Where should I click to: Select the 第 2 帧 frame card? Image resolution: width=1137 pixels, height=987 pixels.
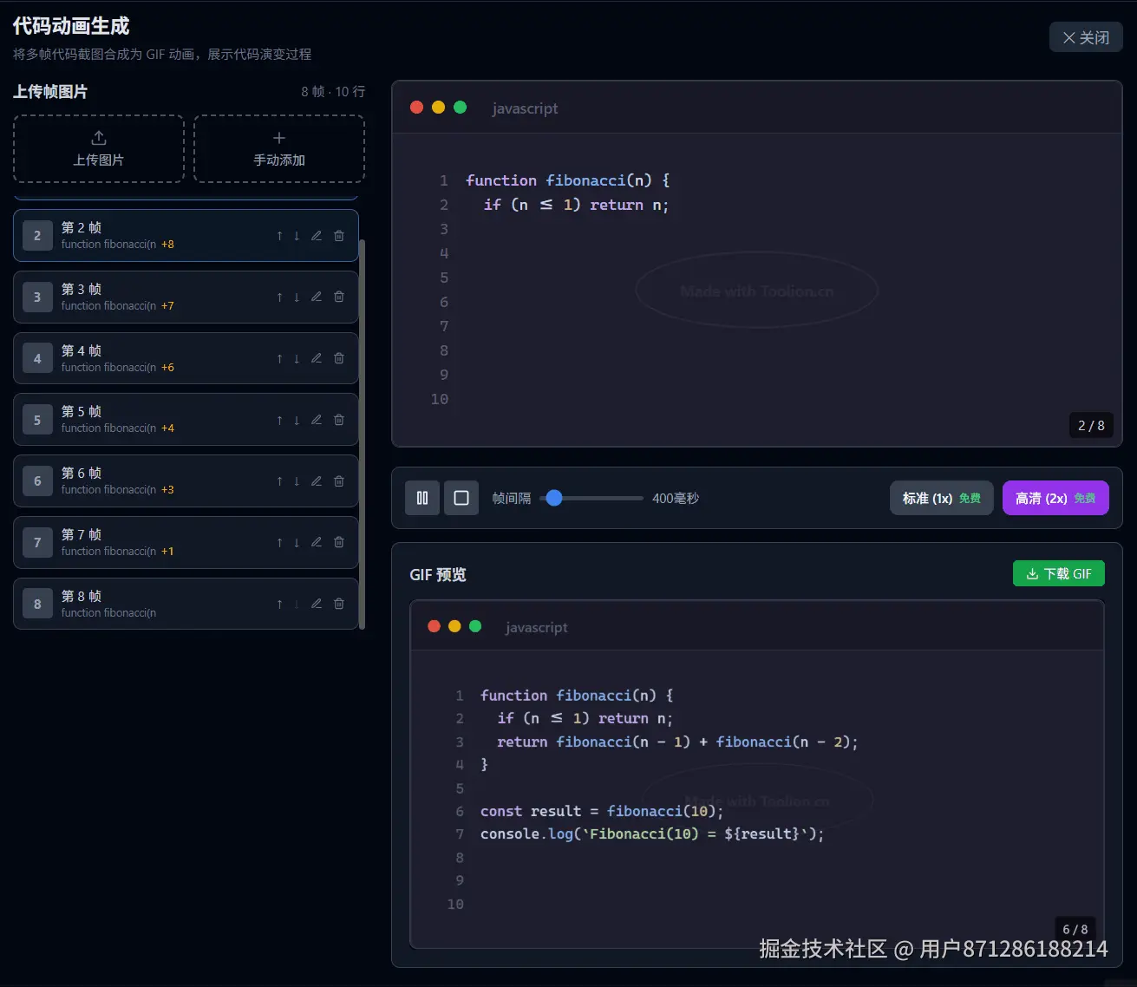pos(186,236)
